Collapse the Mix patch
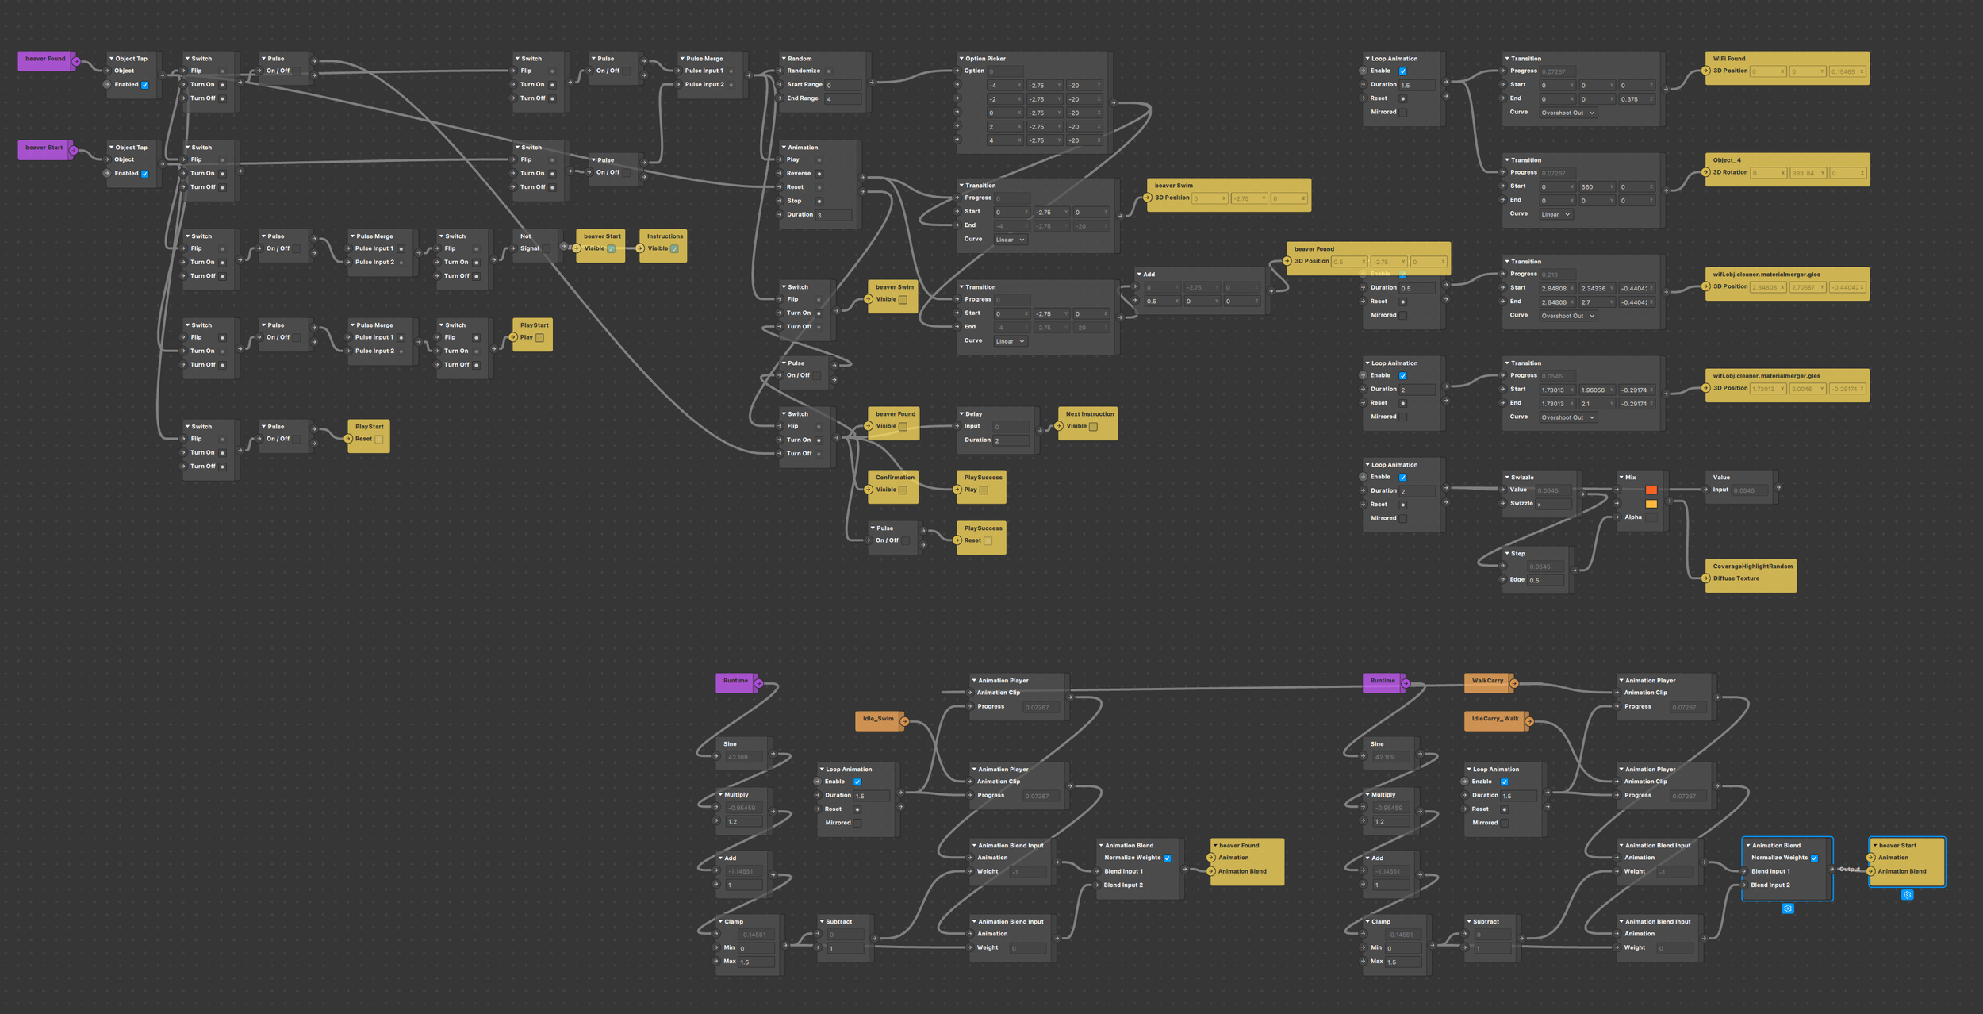1983x1014 pixels. (1621, 477)
